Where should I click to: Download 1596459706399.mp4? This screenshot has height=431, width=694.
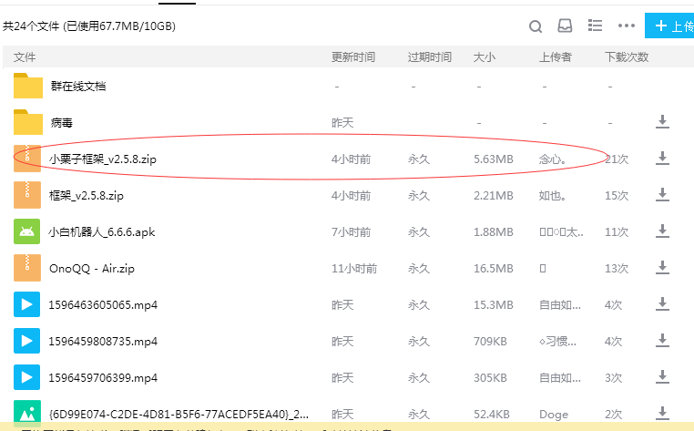(662, 376)
